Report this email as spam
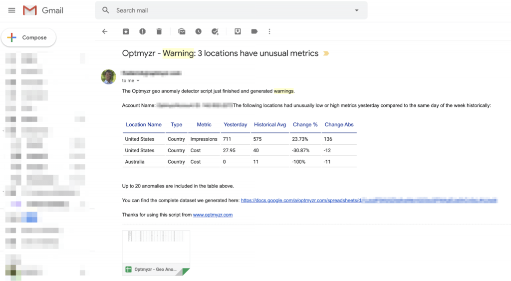 (142, 31)
